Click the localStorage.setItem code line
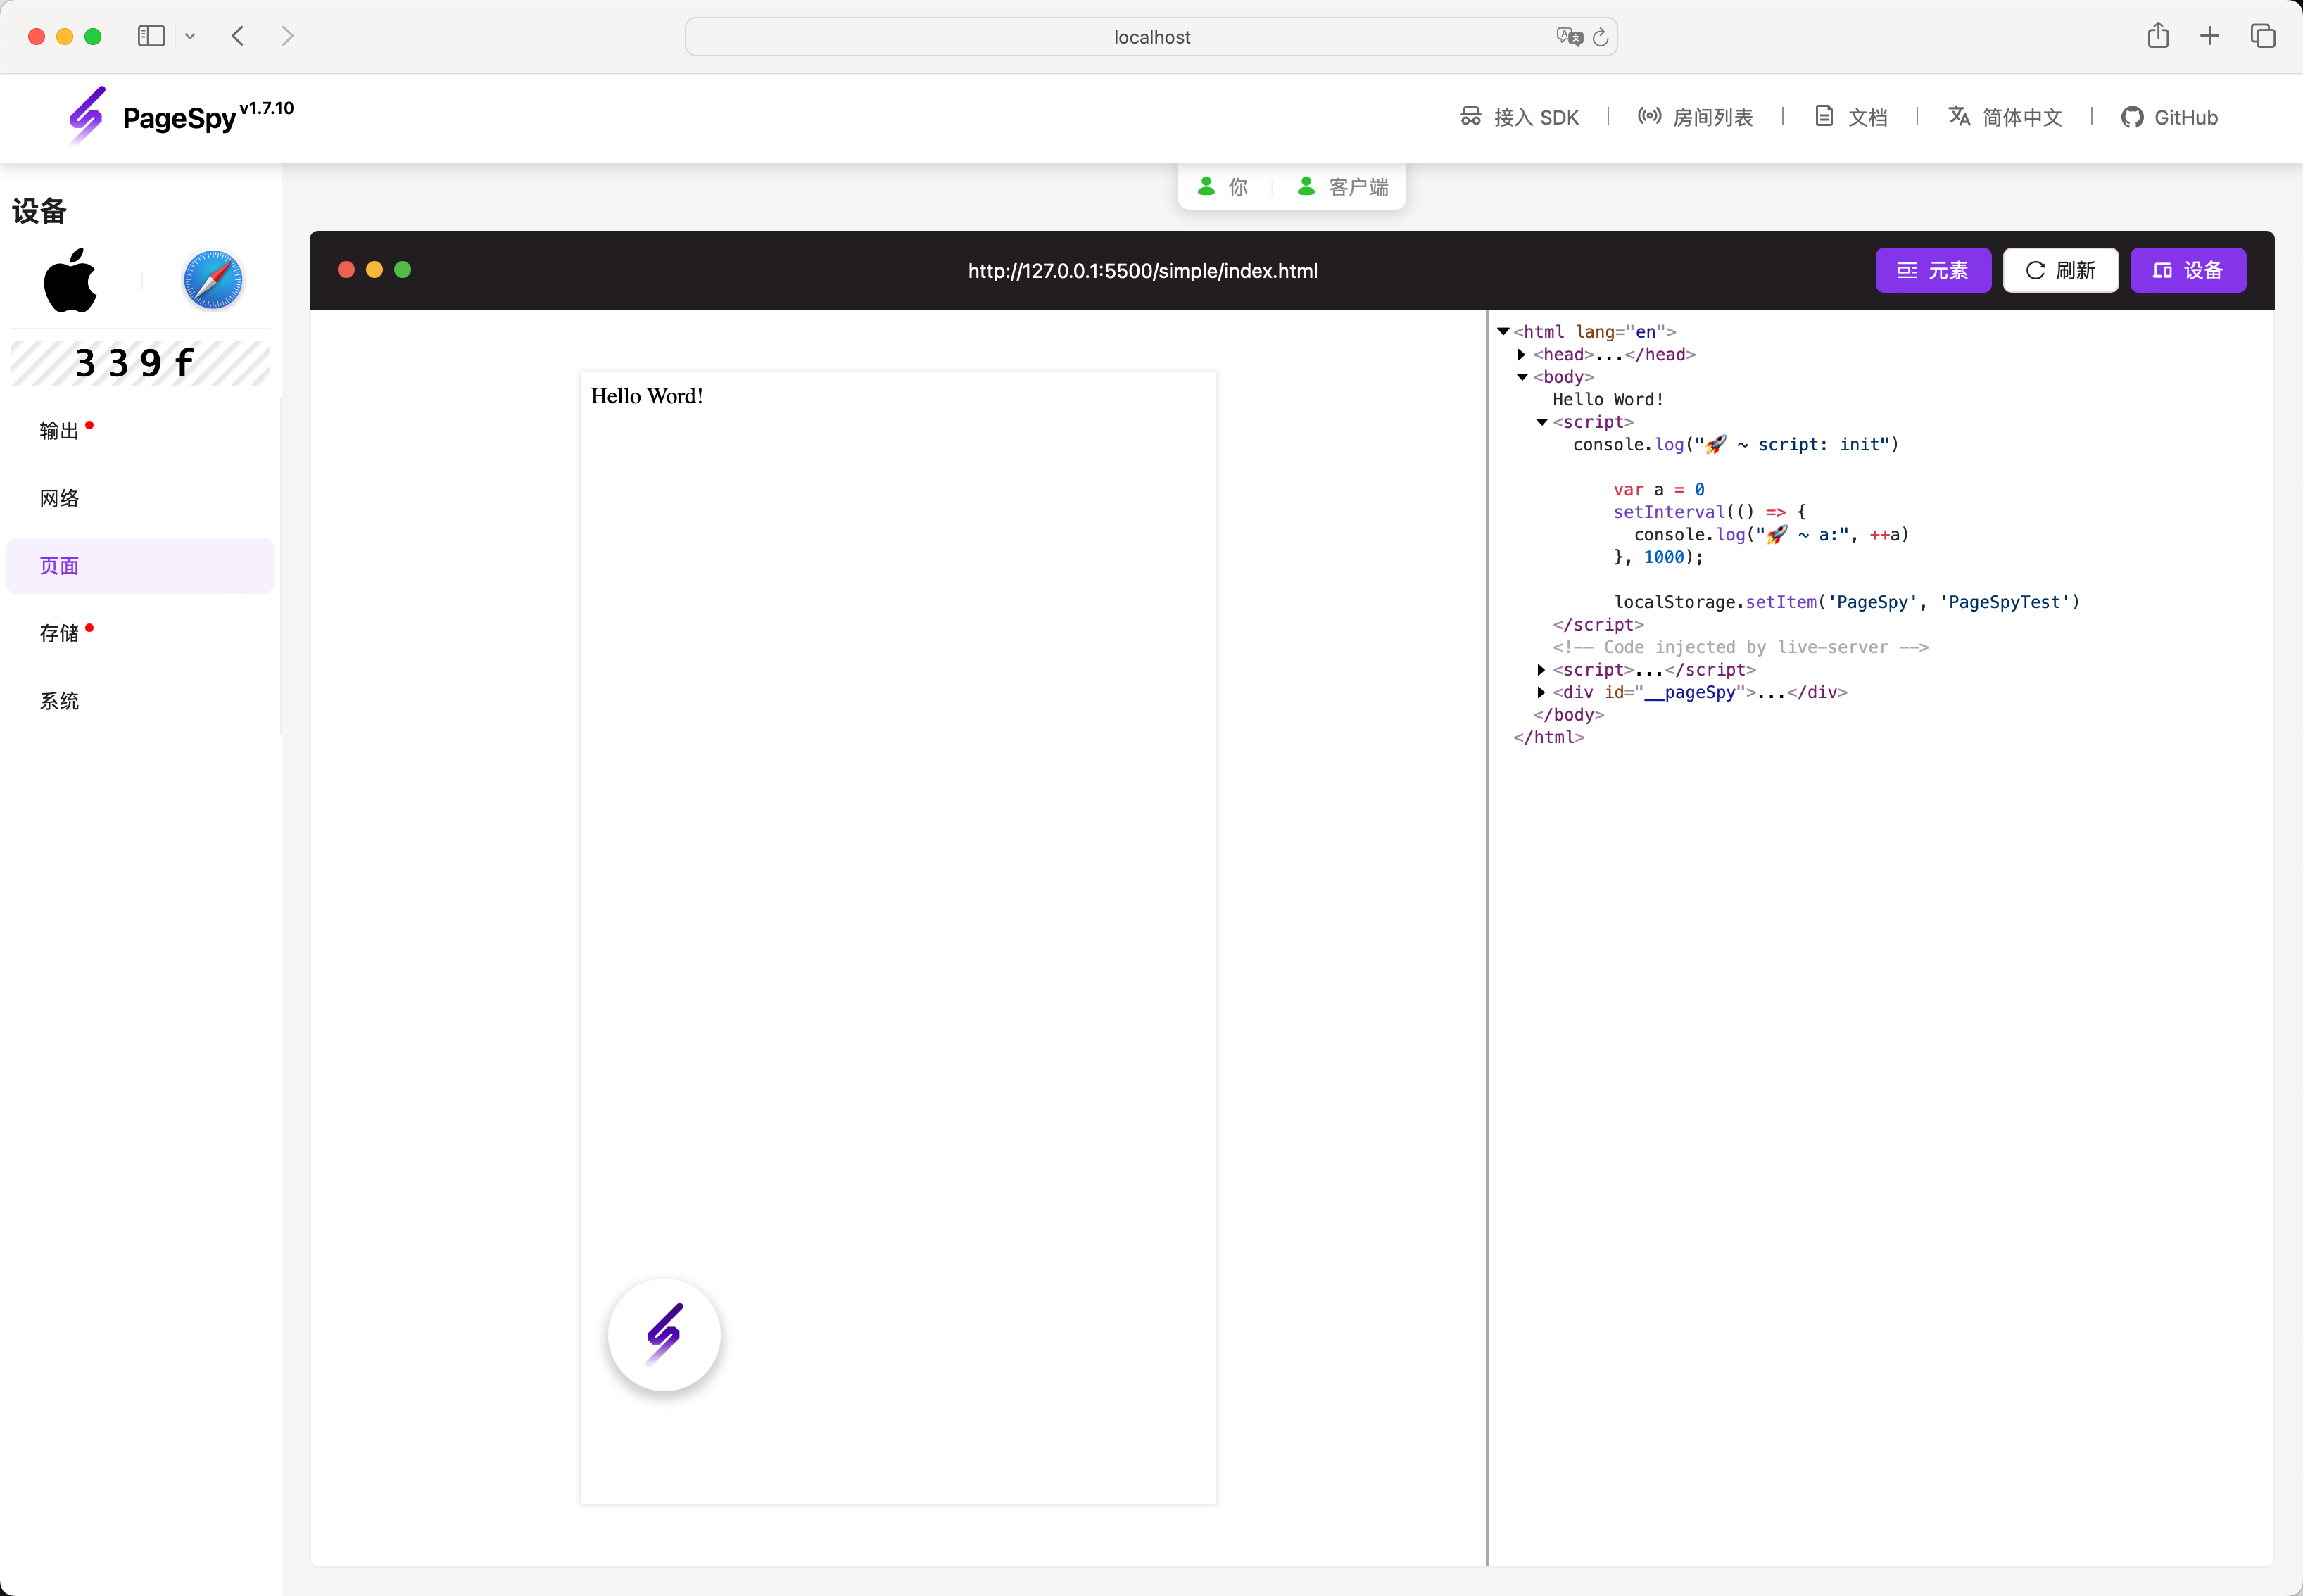Screen dimensions: 2303x1596 point(1846,602)
